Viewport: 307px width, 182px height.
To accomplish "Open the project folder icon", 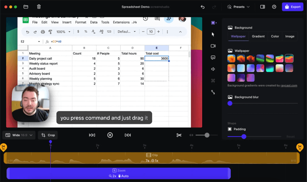I will [26, 7].
